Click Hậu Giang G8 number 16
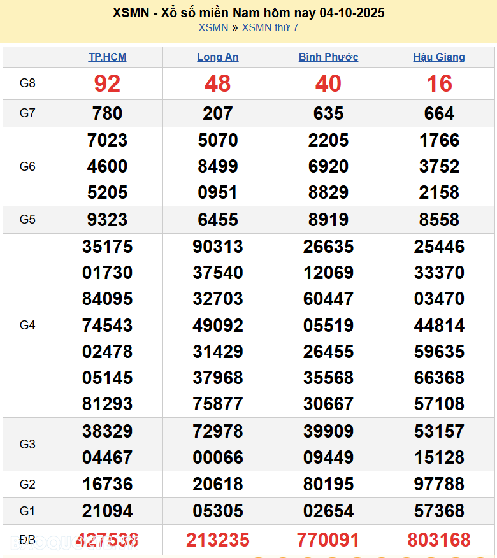This screenshot has height=558, width=497. (439, 83)
